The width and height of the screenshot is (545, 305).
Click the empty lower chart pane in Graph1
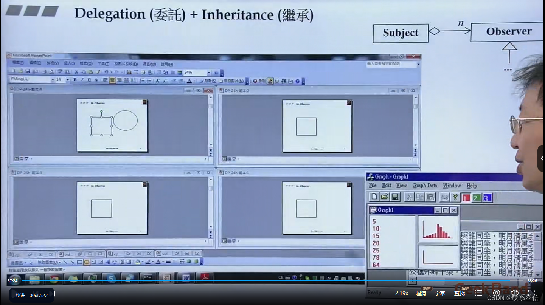tap(438, 256)
